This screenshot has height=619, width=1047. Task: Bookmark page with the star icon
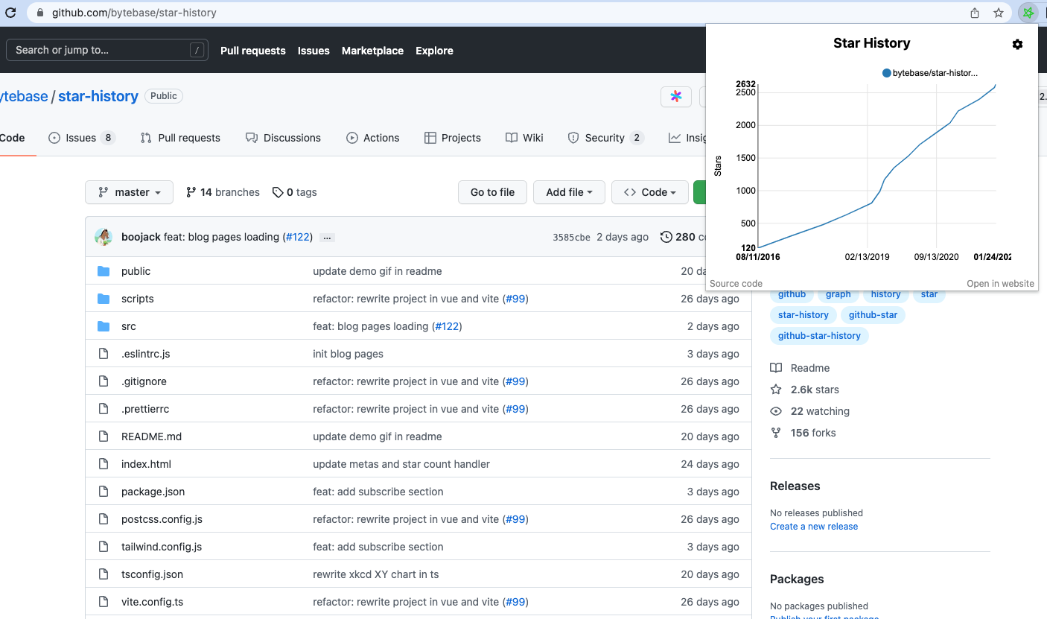[x=999, y=13]
